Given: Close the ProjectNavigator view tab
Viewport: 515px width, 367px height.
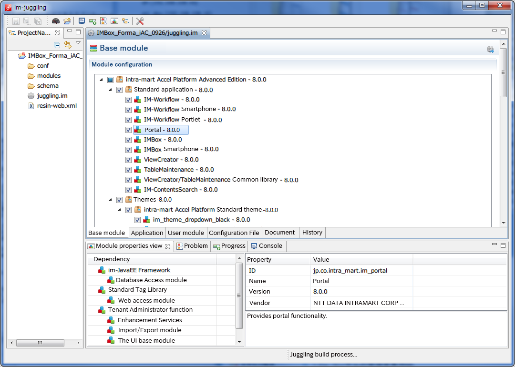Looking at the screenshot, I should (x=58, y=33).
